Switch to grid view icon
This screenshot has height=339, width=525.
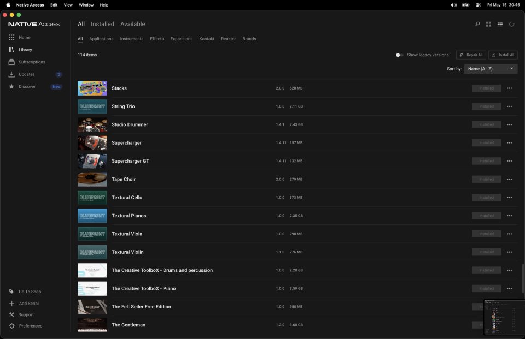tap(488, 24)
